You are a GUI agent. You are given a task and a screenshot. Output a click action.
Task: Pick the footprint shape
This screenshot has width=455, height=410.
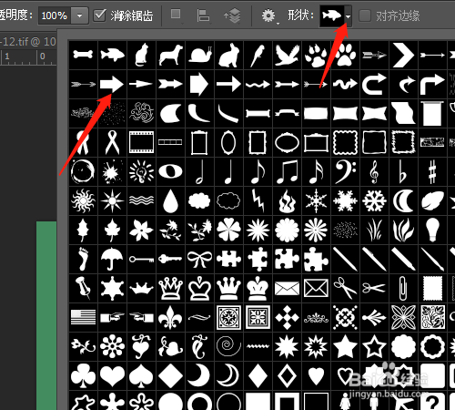(x=83, y=259)
